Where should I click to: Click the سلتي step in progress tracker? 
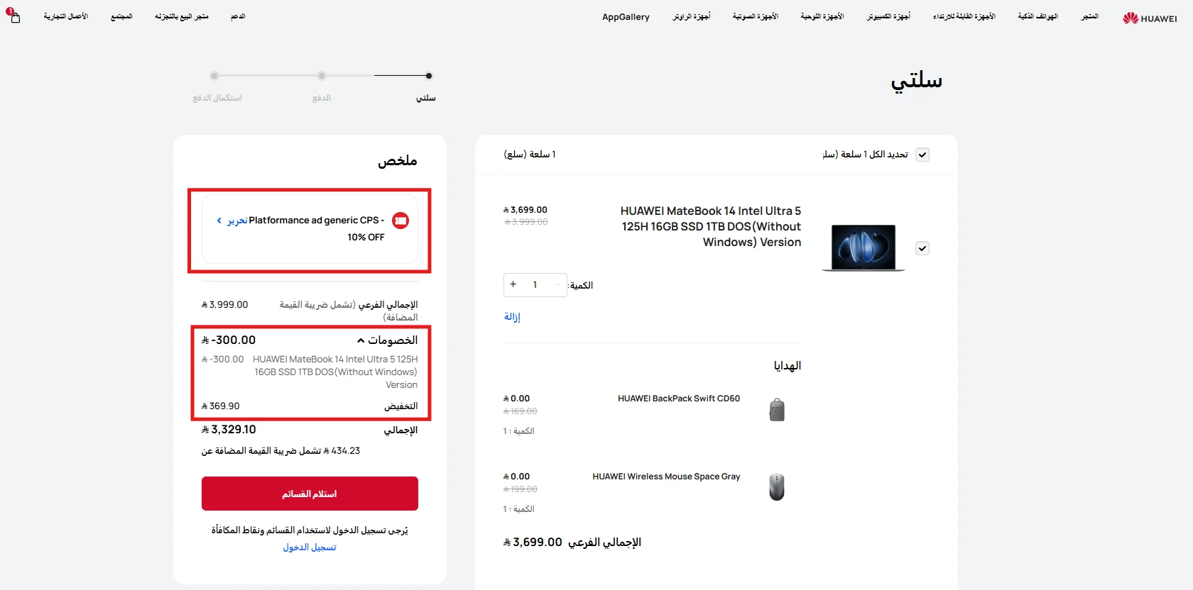click(426, 98)
